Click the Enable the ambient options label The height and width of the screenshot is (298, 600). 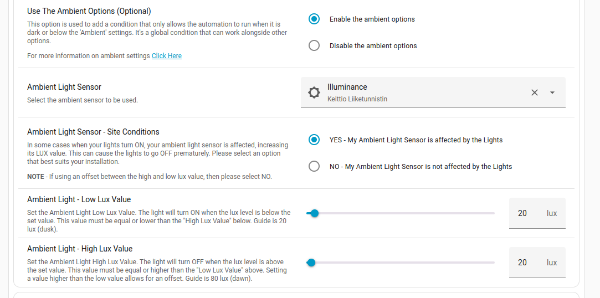pos(372,19)
